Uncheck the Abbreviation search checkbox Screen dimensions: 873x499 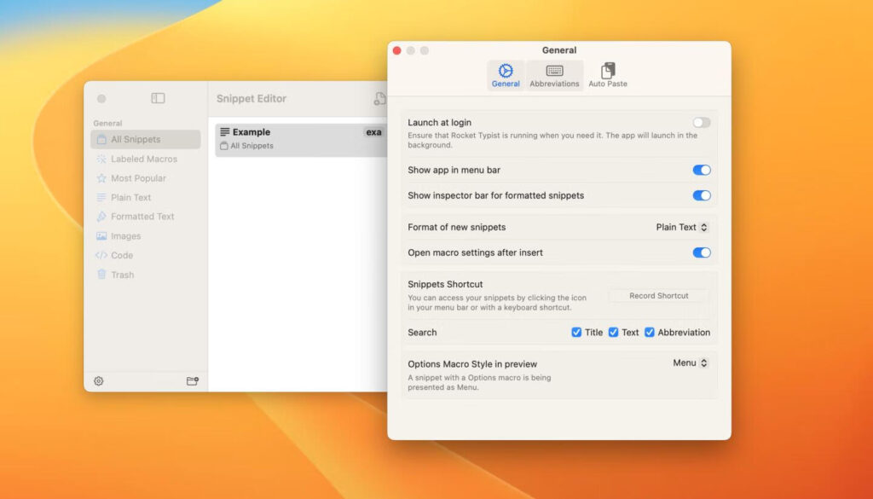click(x=650, y=333)
